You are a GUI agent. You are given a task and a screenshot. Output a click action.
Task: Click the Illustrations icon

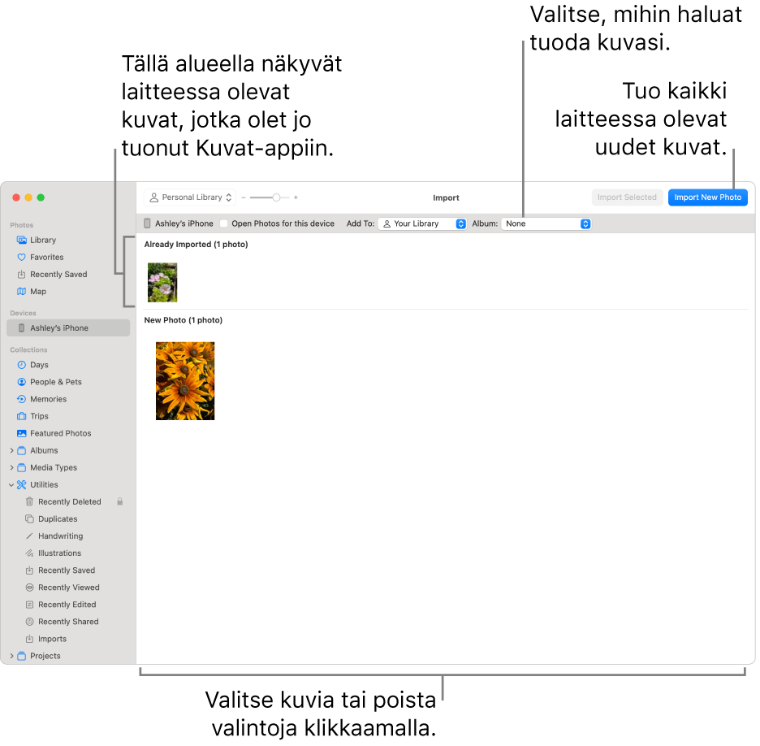pyautogui.click(x=29, y=554)
